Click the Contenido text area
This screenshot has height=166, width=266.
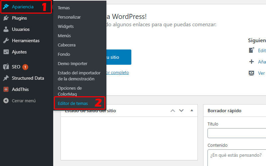point(237,158)
